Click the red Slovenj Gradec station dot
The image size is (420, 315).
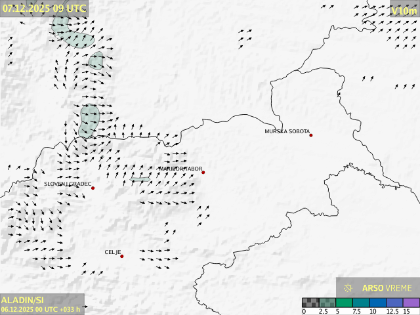pos(93,188)
